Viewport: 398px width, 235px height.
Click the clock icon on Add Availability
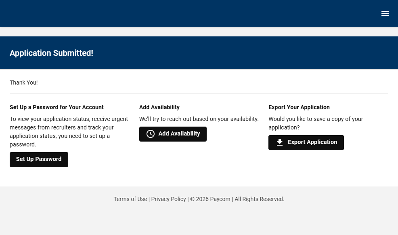point(151,134)
